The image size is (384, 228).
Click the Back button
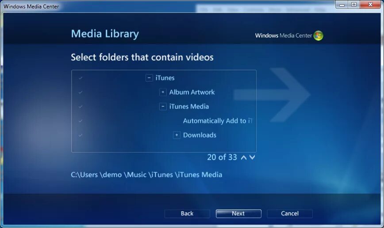tap(187, 213)
